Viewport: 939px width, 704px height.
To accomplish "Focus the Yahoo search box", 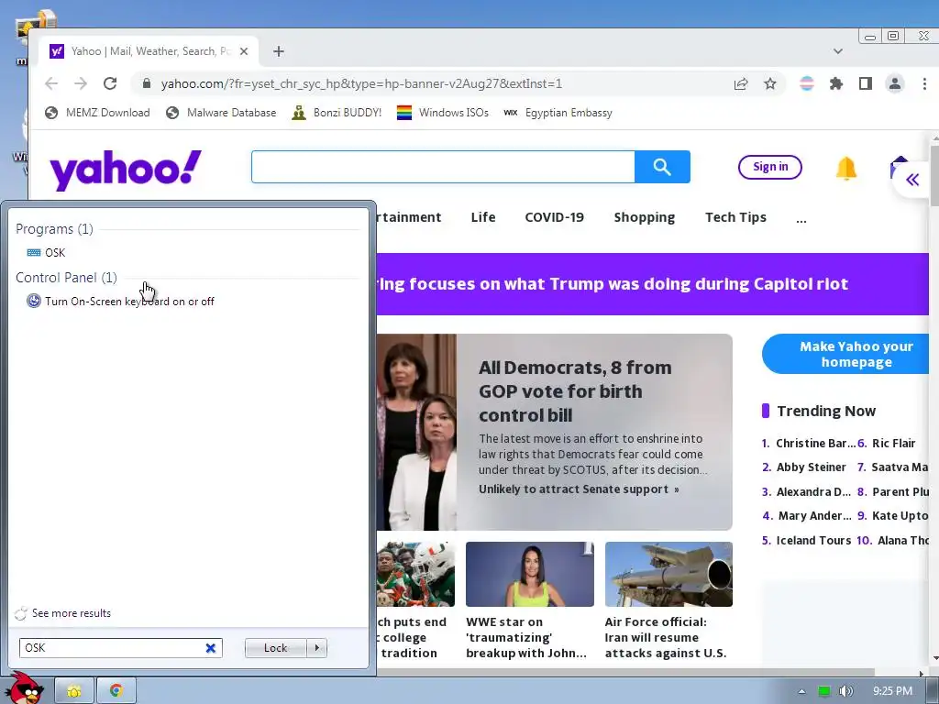I will (x=443, y=167).
